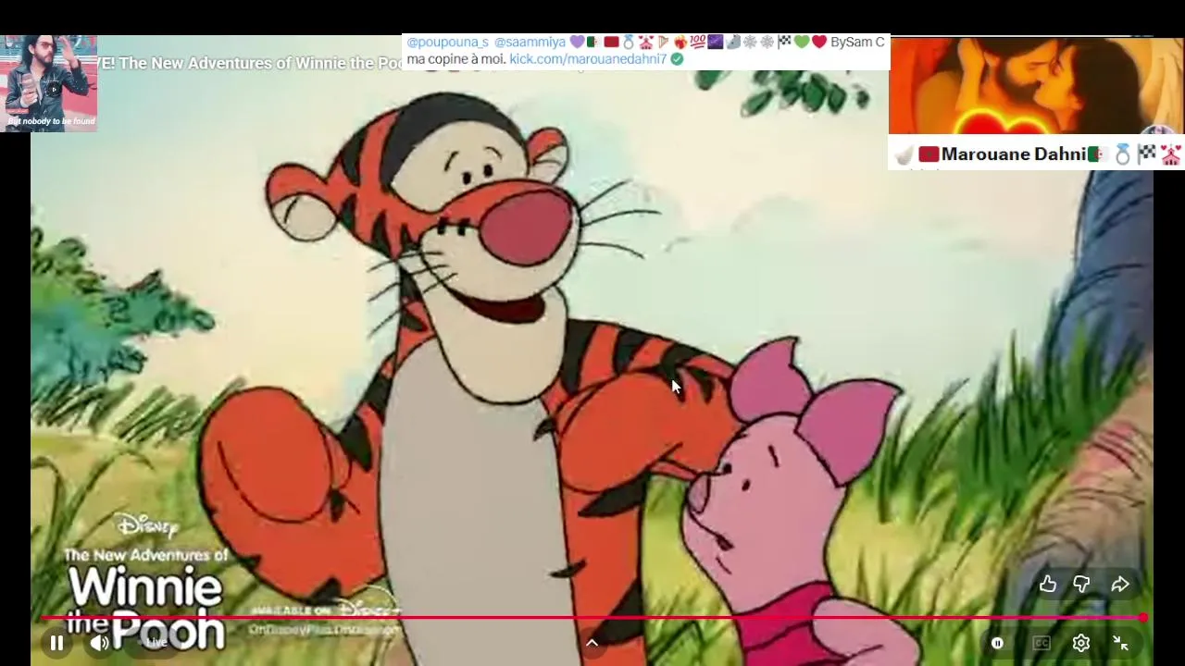The image size is (1185, 666).
Task: Click the 'Marouane Dahni' name label
Action: pos(1014,154)
